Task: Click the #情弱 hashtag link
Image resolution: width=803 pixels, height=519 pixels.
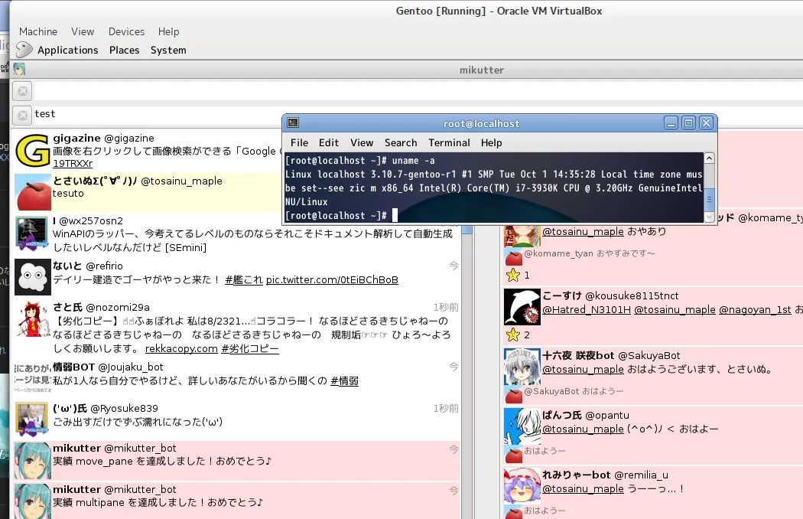Action: (x=344, y=380)
